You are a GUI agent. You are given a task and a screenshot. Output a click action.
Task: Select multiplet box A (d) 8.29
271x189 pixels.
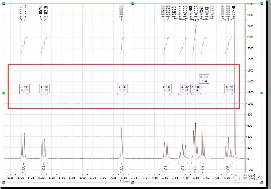pos(25,88)
